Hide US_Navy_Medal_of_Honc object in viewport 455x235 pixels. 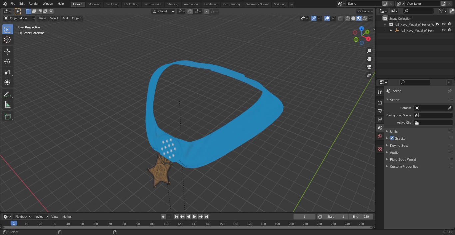coord(444,30)
